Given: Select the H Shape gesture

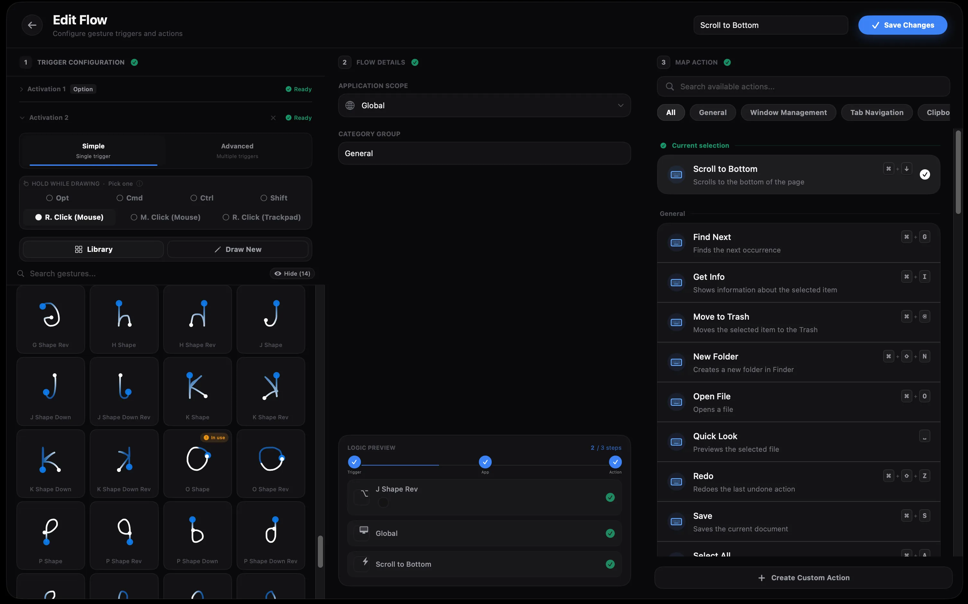Looking at the screenshot, I should [x=124, y=319].
